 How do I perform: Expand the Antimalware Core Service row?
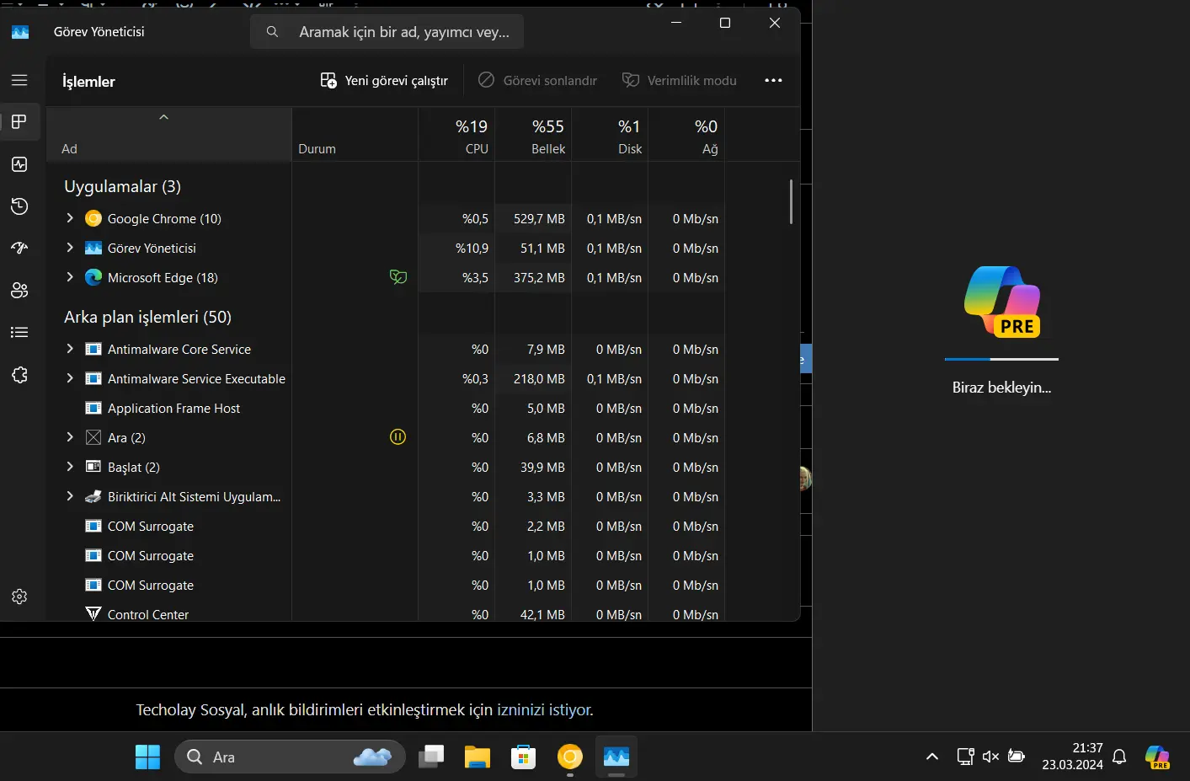(70, 349)
